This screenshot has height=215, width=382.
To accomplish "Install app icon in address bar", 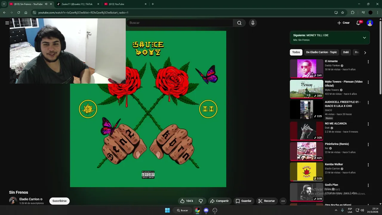I will click(336, 13).
